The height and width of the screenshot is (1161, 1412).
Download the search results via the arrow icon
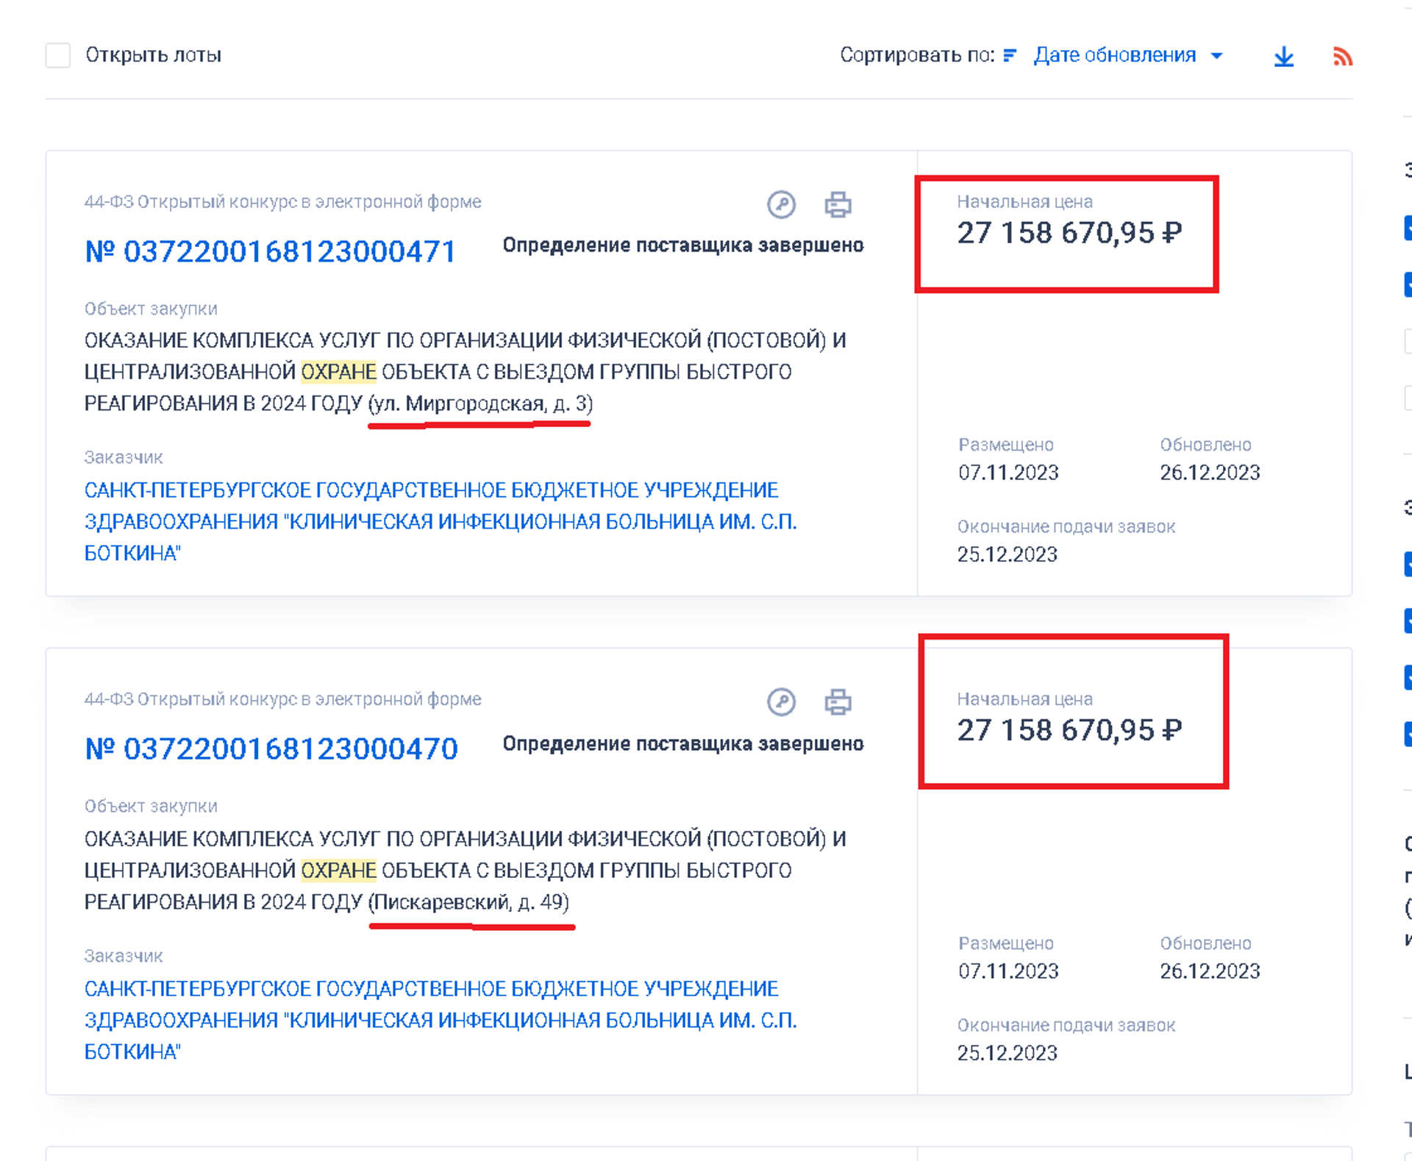click(x=1284, y=56)
